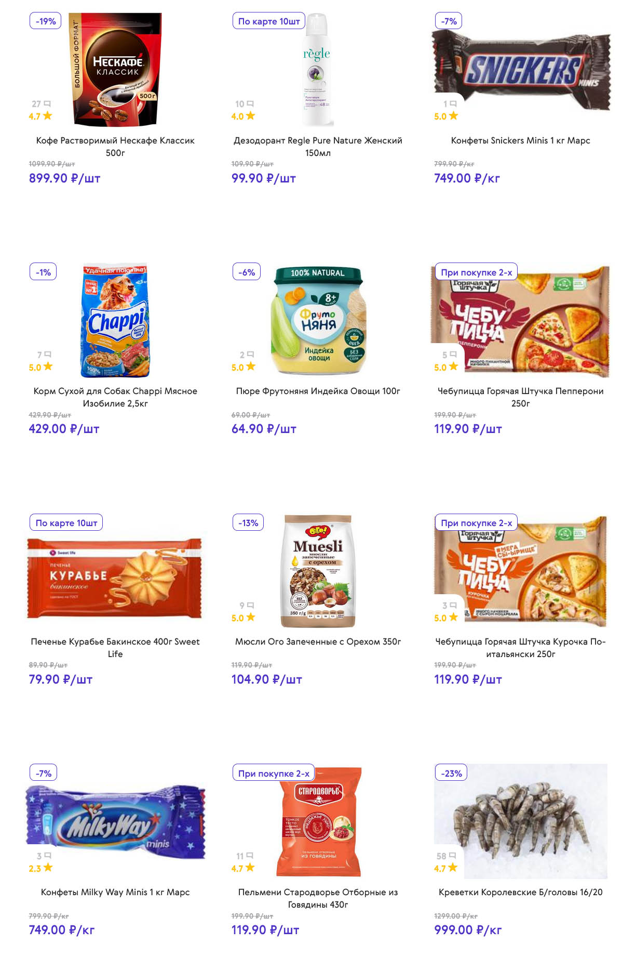622x969 pixels.
Task: Click the 'По карте 10шт' badge on Regle deodorant
Action: point(269,21)
